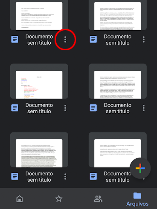Click Docs file icon of top-left document
This screenshot has height=209, width=157.
pyautogui.click(x=15, y=39)
